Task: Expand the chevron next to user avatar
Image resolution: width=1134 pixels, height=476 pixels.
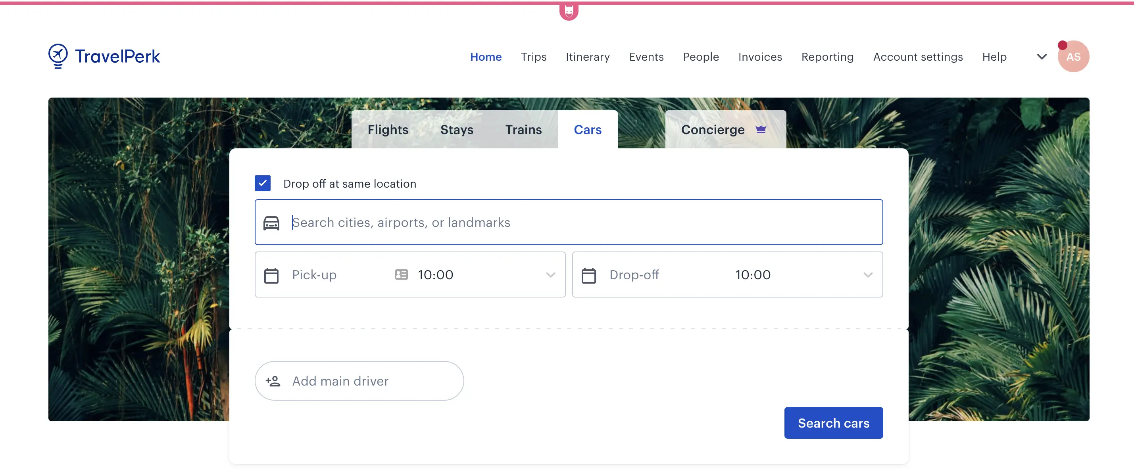Action: pos(1042,56)
